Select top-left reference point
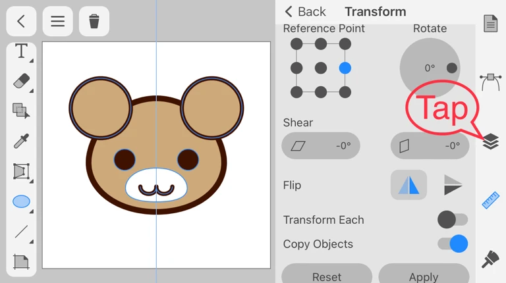 coord(296,44)
